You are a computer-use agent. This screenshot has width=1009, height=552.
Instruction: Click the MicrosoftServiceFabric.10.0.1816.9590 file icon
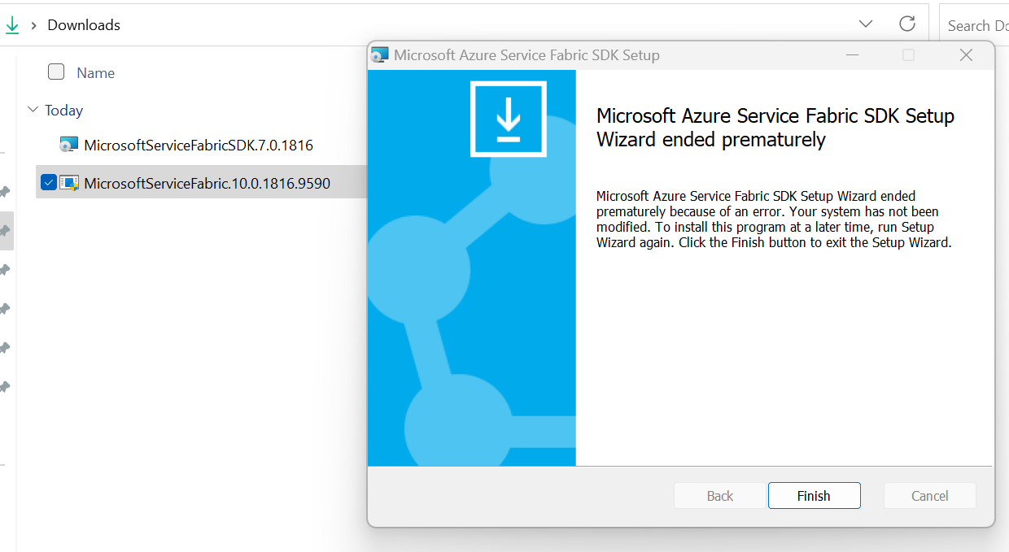click(x=68, y=183)
